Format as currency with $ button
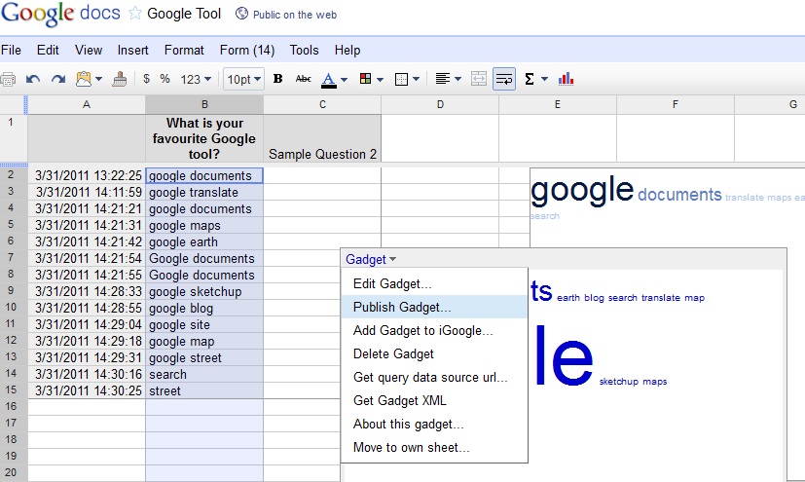This screenshot has height=482, width=805. (x=146, y=79)
